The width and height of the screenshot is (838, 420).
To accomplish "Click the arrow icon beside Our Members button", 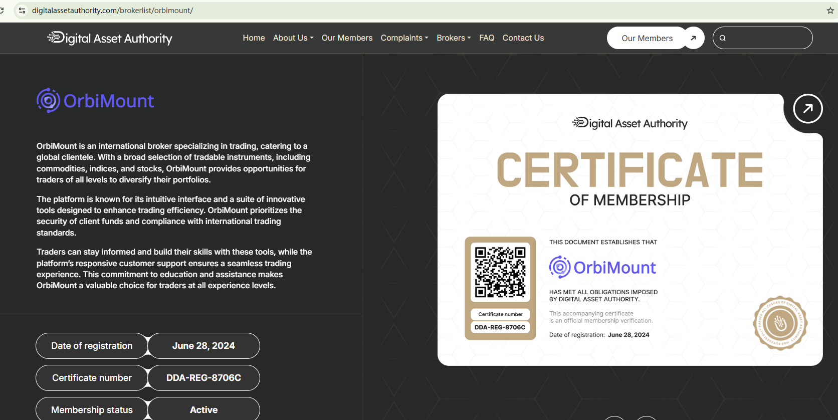I will [x=694, y=38].
